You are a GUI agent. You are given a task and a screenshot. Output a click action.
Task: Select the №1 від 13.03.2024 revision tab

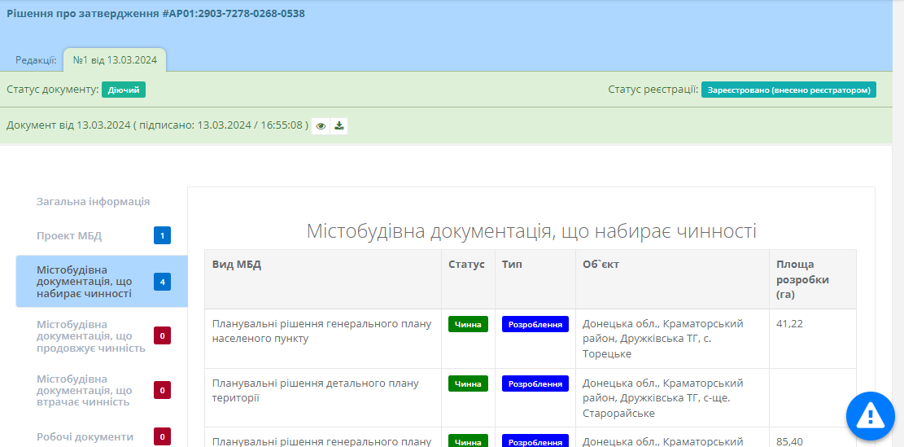point(115,60)
